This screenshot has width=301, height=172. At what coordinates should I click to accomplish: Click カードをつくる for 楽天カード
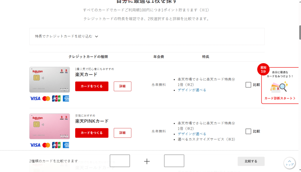pyautogui.click(x=92, y=86)
